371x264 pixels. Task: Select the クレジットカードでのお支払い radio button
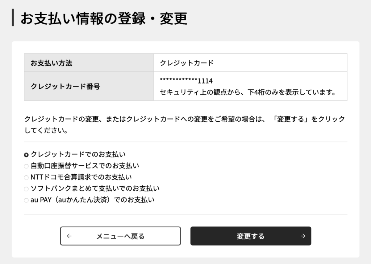click(26, 155)
